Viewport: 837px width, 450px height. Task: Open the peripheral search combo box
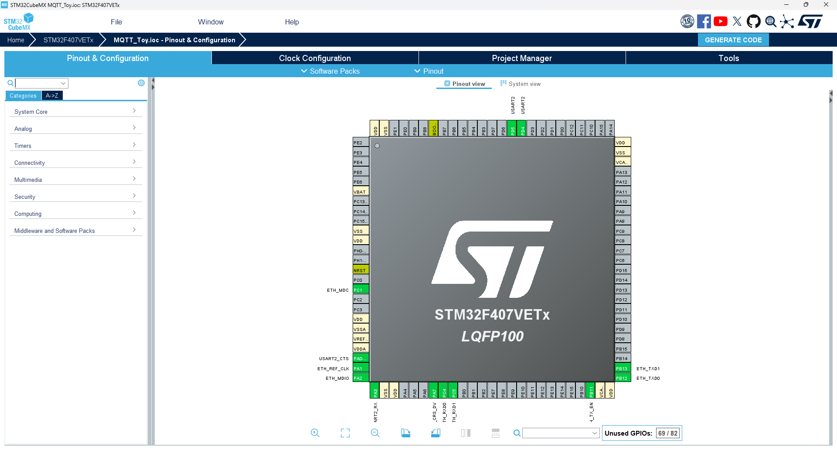pyautogui.click(x=42, y=83)
